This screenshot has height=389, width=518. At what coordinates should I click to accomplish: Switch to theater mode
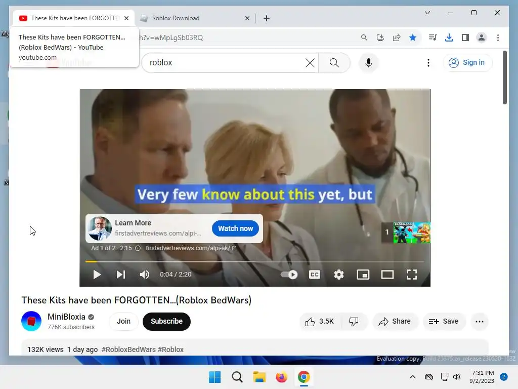[387, 275]
